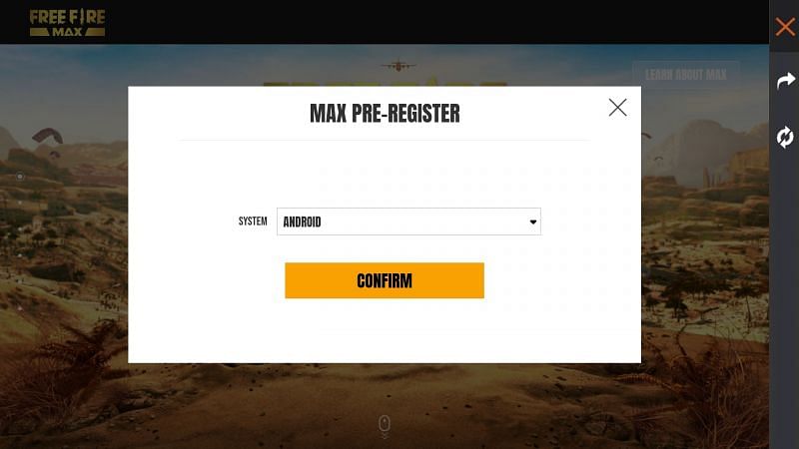Expand the System dropdown via its arrow

coord(533,222)
